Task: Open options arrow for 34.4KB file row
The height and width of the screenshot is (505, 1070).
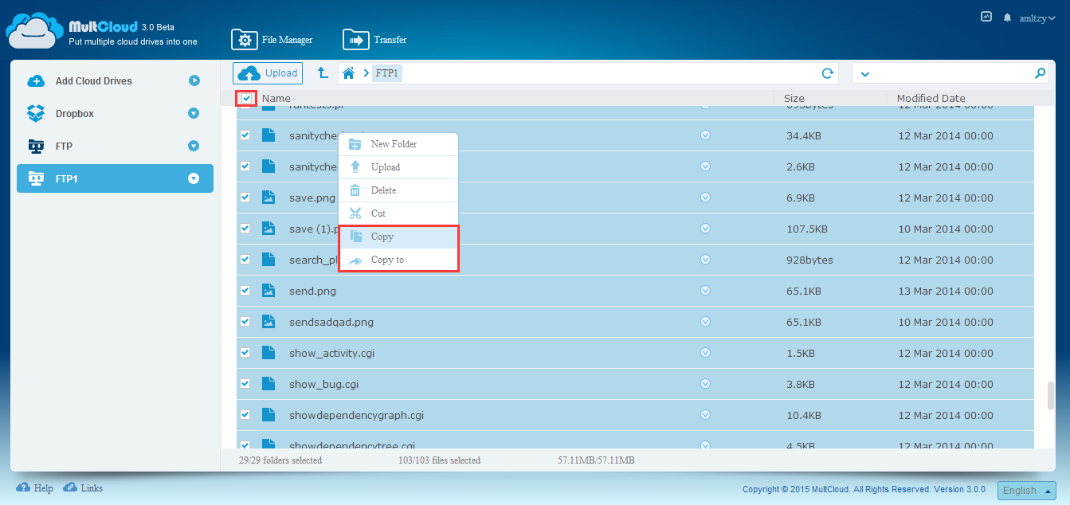Action: click(705, 135)
